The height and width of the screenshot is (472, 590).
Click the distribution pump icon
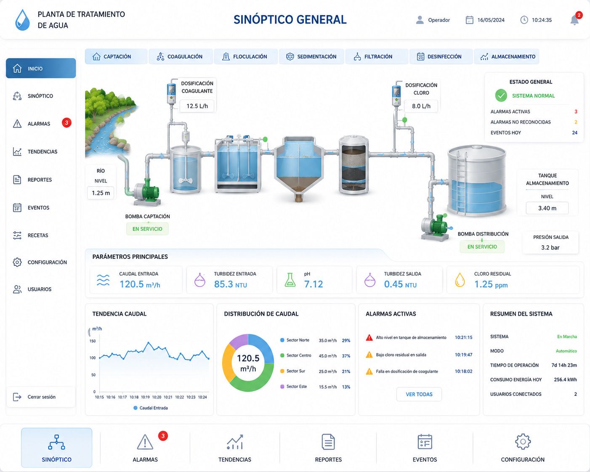click(x=436, y=227)
